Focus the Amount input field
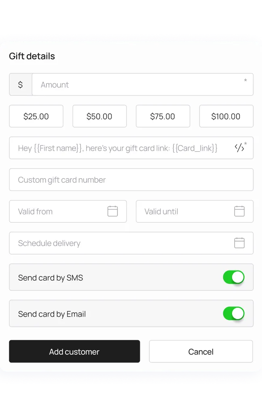262x413 pixels. (143, 85)
